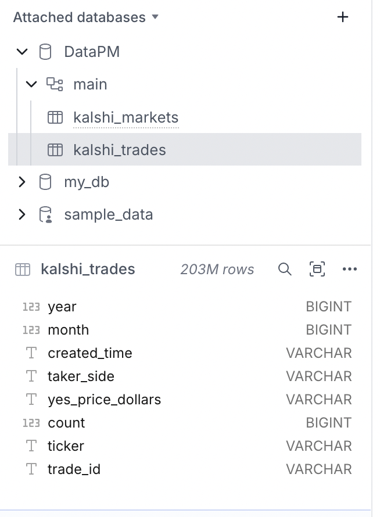Open the three-dot more options menu
The width and height of the screenshot is (380, 517).
tap(350, 269)
